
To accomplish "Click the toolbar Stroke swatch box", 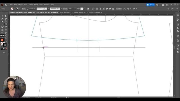I will (x=5, y=45).
